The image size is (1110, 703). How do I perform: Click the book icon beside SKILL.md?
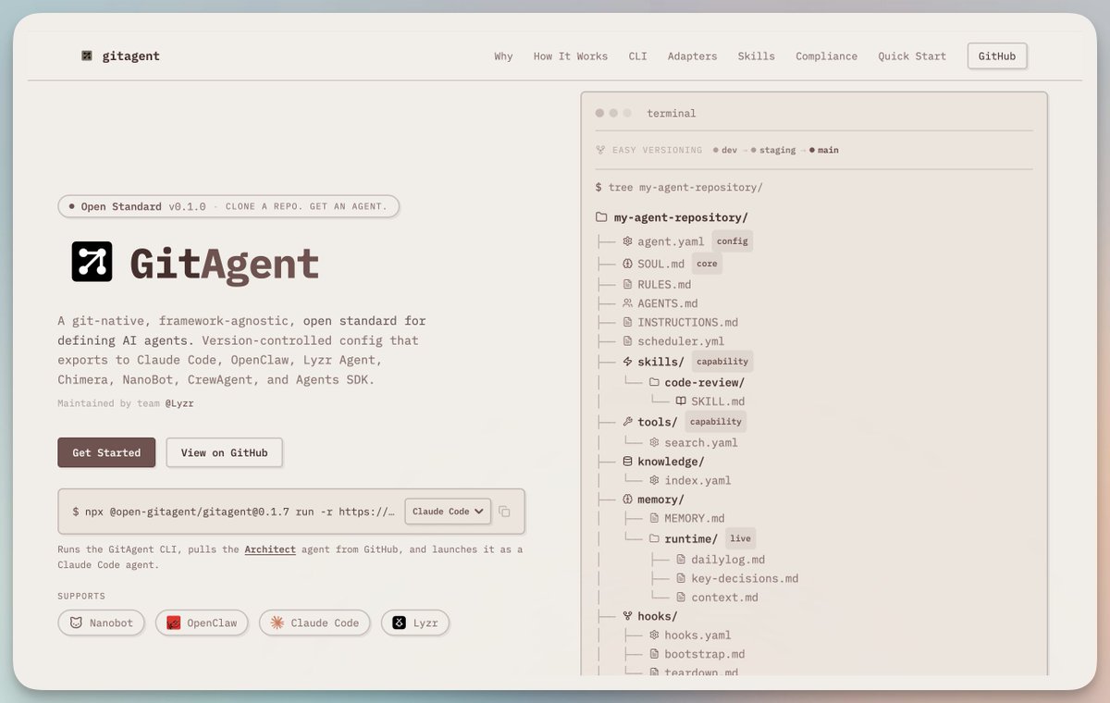pyautogui.click(x=681, y=401)
